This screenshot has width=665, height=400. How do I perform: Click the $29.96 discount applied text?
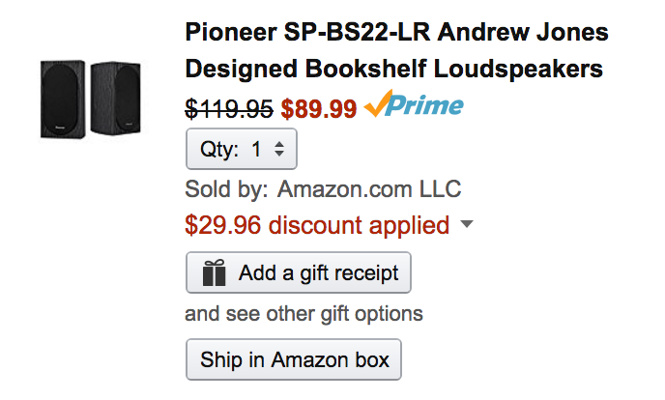(x=317, y=225)
